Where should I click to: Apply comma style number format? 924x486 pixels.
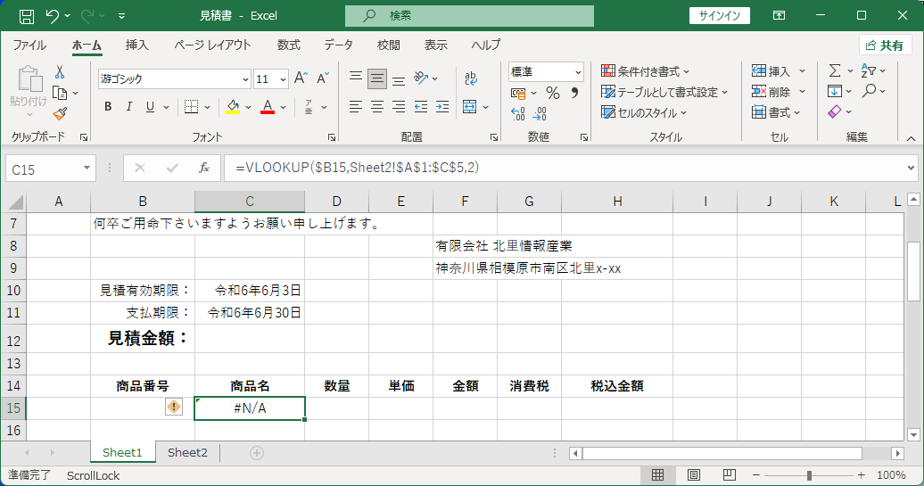click(x=574, y=93)
